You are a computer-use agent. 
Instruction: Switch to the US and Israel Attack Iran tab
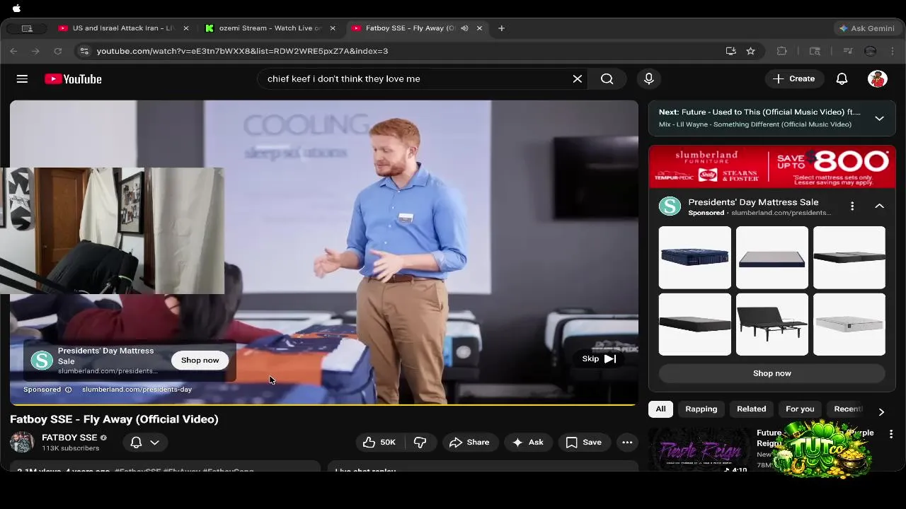tap(124, 28)
